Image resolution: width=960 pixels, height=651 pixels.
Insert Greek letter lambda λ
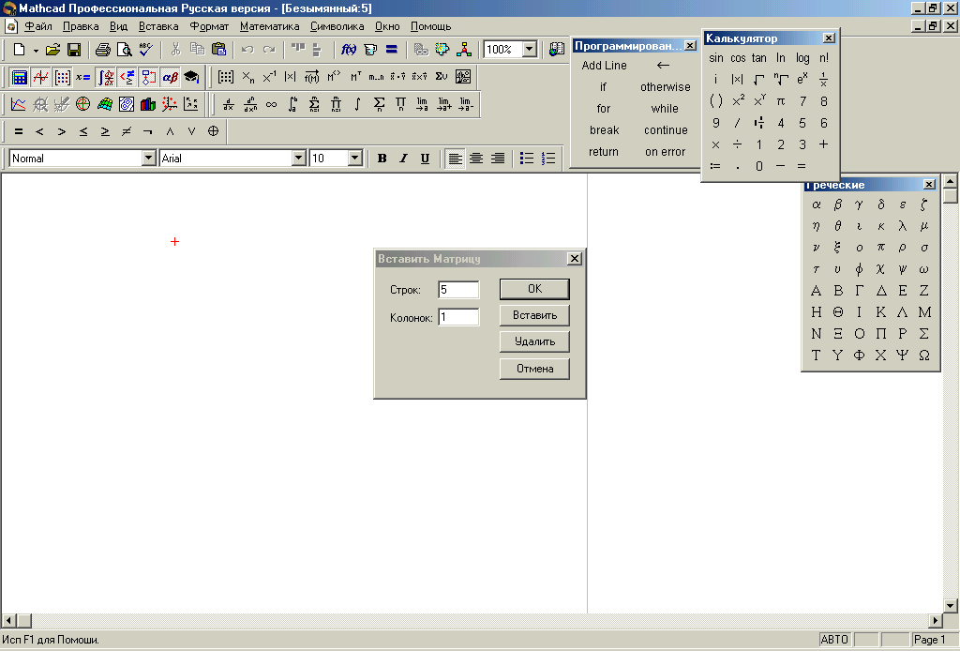click(903, 226)
